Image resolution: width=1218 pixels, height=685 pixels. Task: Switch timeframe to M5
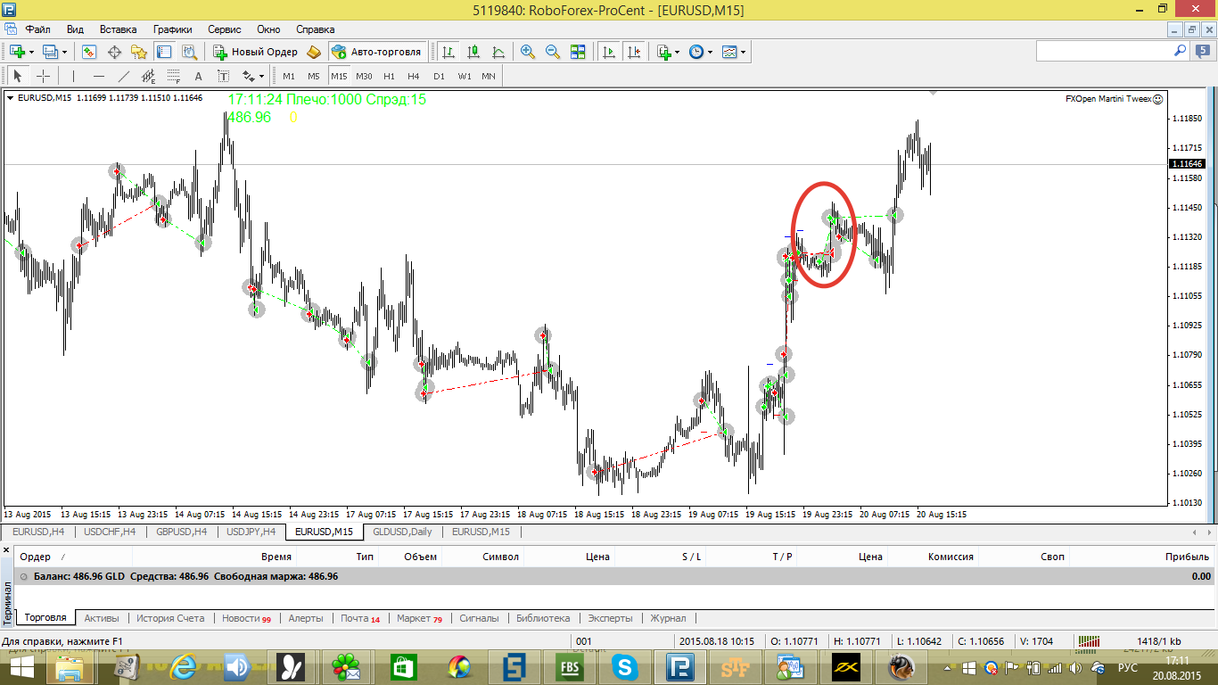[x=314, y=76]
